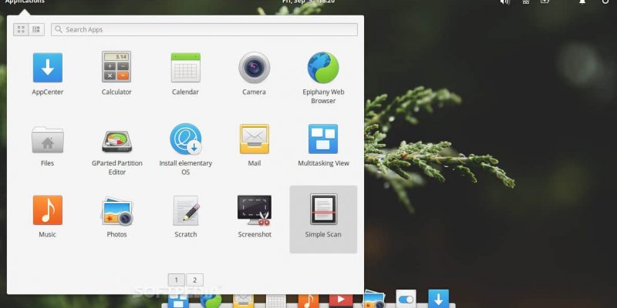Open AppCenter from the dock

[x=439, y=299]
